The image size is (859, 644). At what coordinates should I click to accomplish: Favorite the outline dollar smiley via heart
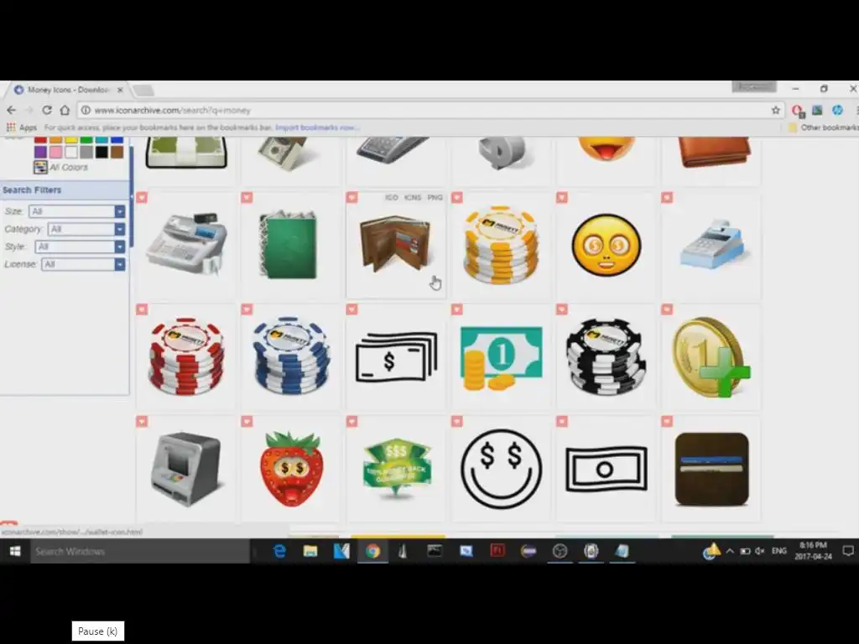click(457, 421)
